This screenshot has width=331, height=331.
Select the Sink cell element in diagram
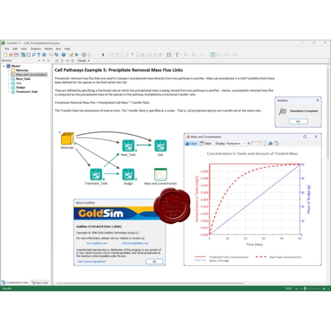pos(160,146)
